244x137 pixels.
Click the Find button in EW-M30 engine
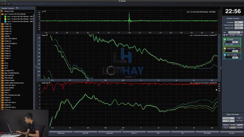(x=227, y=45)
